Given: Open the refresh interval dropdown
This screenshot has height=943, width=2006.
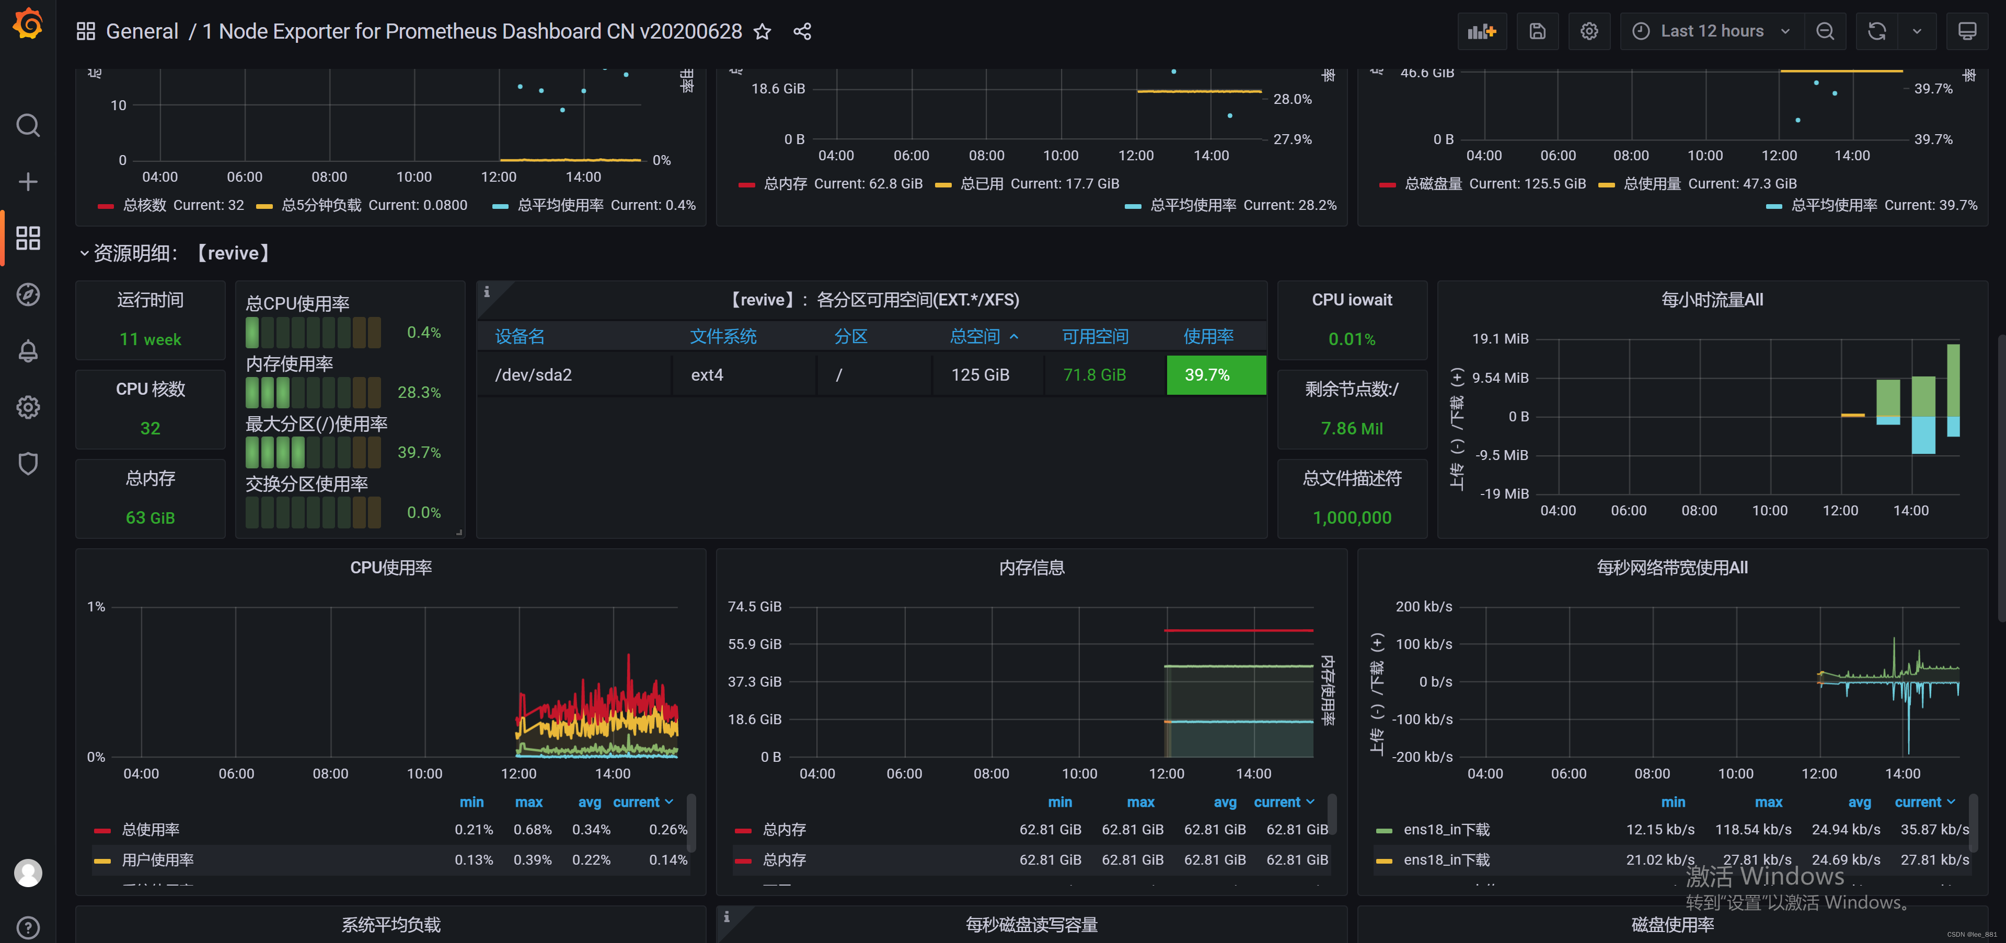Looking at the screenshot, I should click(x=1917, y=31).
